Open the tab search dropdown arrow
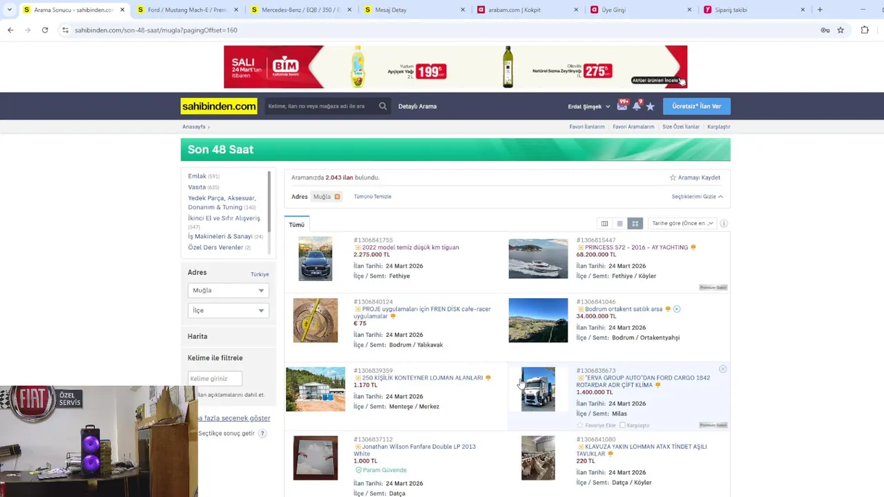This screenshot has height=497, width=884. [x=9, y=10]
